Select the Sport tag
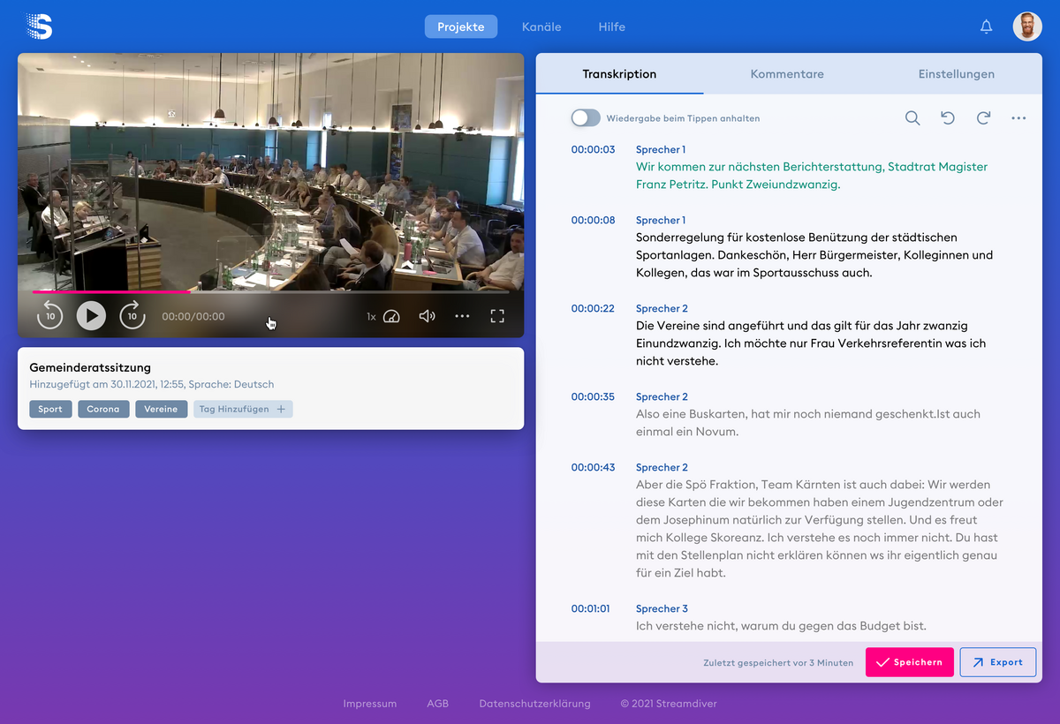Viewport: 1060px width, 724px height. 50,409
